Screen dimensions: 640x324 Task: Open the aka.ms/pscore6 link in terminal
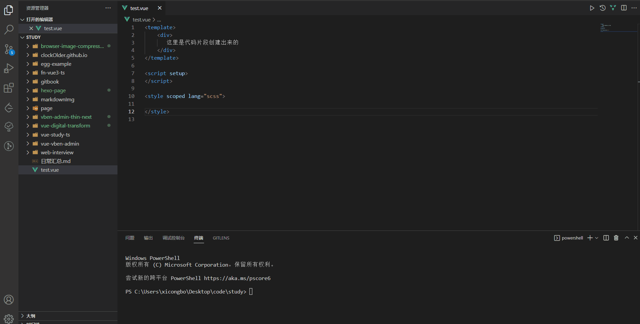coord(237,278)
